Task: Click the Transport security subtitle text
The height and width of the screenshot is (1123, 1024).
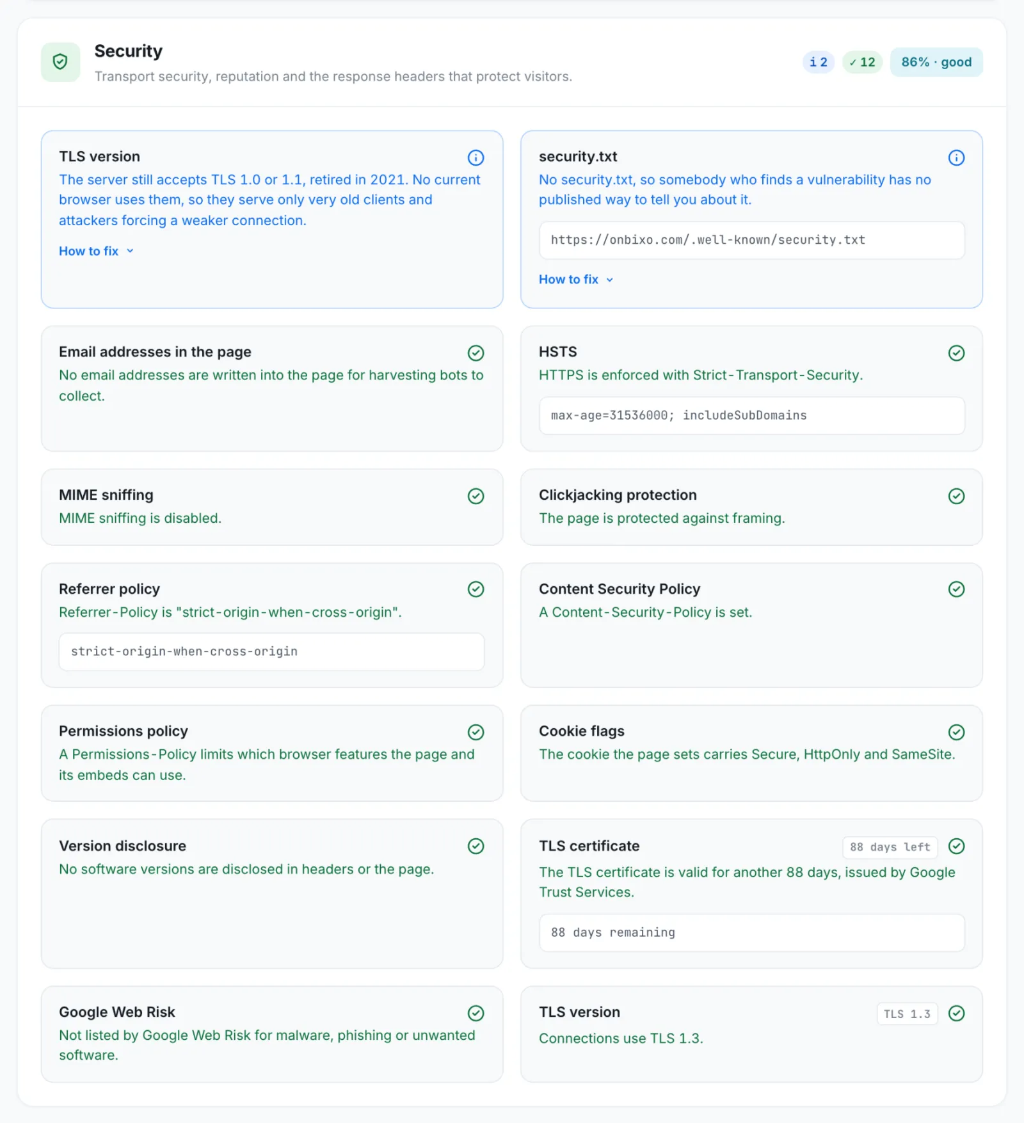Action: [333, 77]
